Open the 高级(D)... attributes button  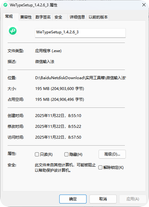click(112, 154)
